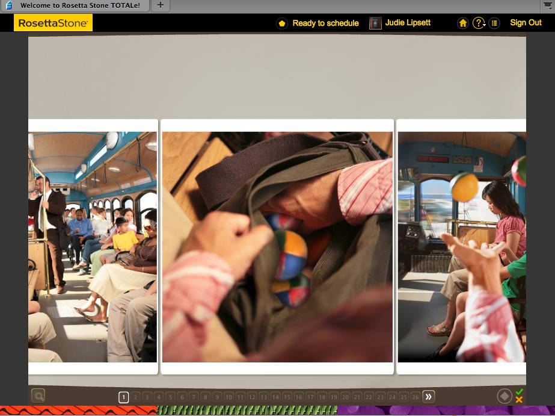Select the tossing ball on trolley photo
Viewport: 555px width, 416px height.
point(462,247)
